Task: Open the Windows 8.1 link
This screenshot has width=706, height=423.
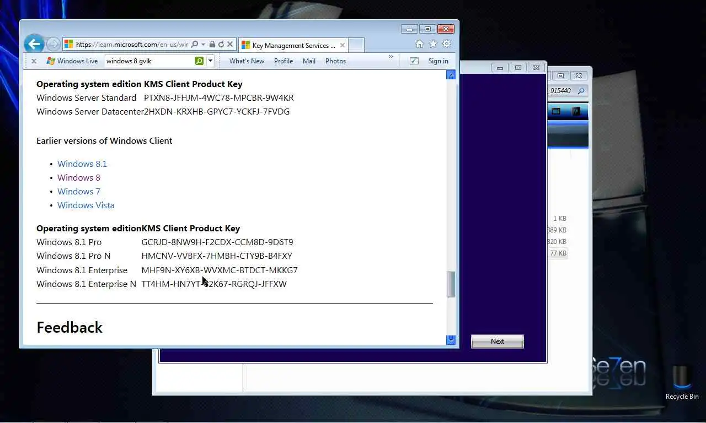Action: tap(82, 164)
